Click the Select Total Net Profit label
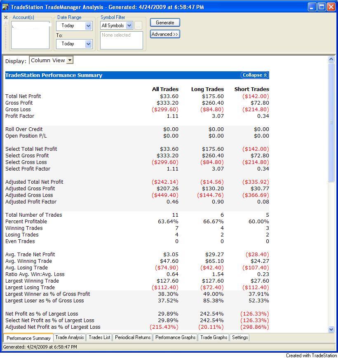The height and width of the screenshot is (358, 338). click(x=31, y=149)
